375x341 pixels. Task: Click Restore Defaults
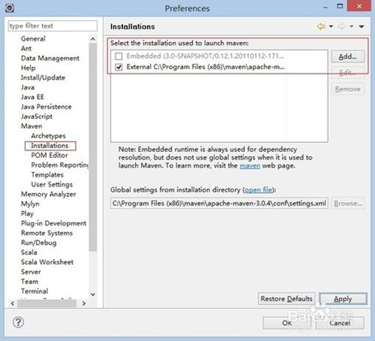pos(286,298)
